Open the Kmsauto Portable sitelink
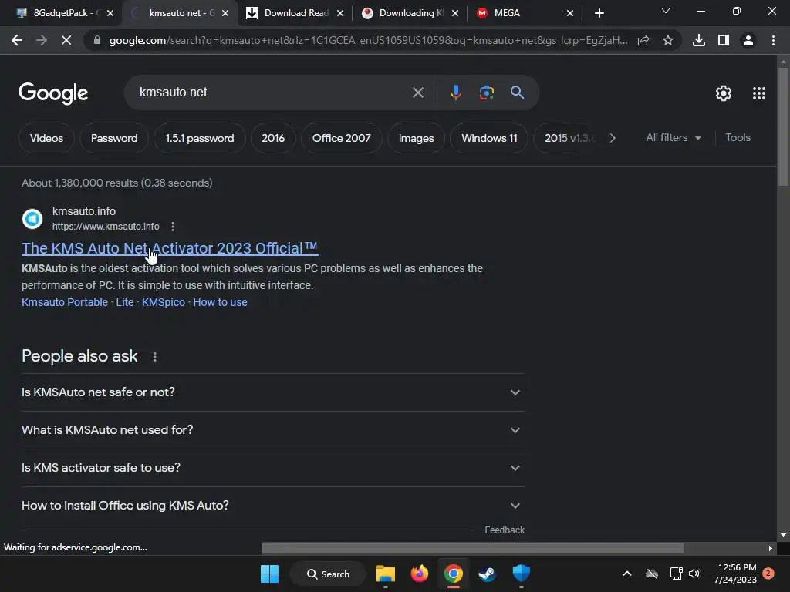 (x=65, y=302)
